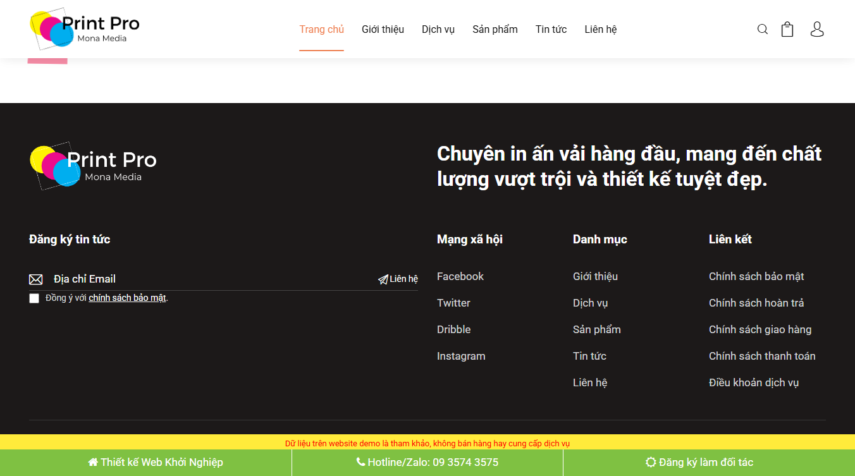Open the Liên hệ header menu item
The width and height of the screenshot is (855, 476).
tap(601, 29)
